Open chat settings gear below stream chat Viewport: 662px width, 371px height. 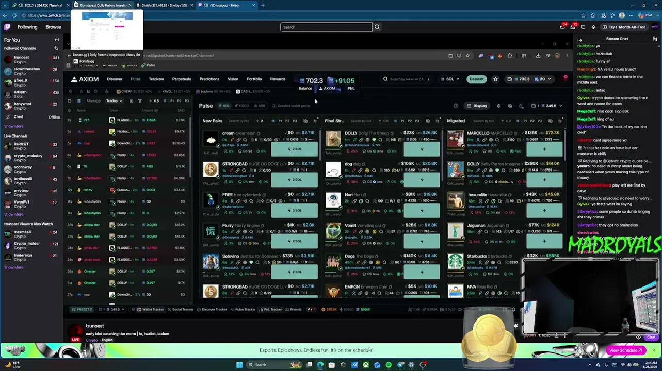coord(638,338)
